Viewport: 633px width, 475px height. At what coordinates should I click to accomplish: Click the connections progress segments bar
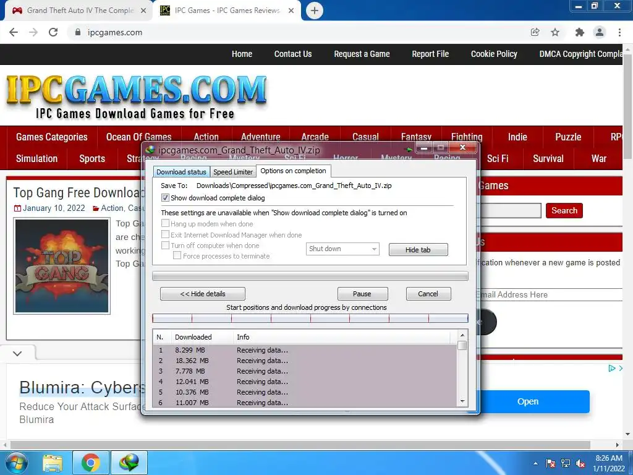pyautogui.click(x=310, y=319)
